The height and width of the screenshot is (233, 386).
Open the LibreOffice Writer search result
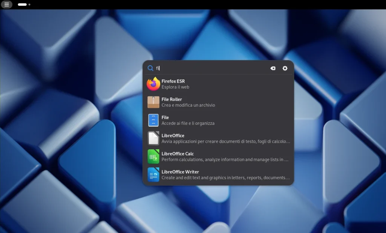coord(207,174)
